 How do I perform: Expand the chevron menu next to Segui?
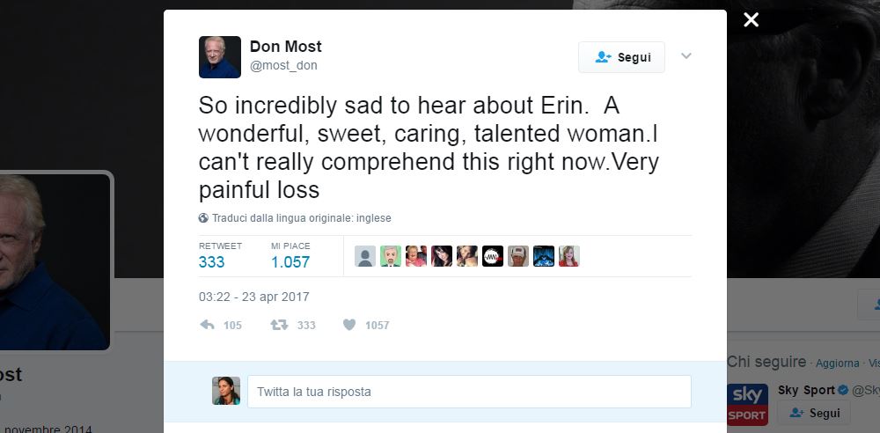[x=686, y=56]
